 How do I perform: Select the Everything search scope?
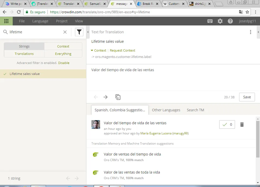63,54
